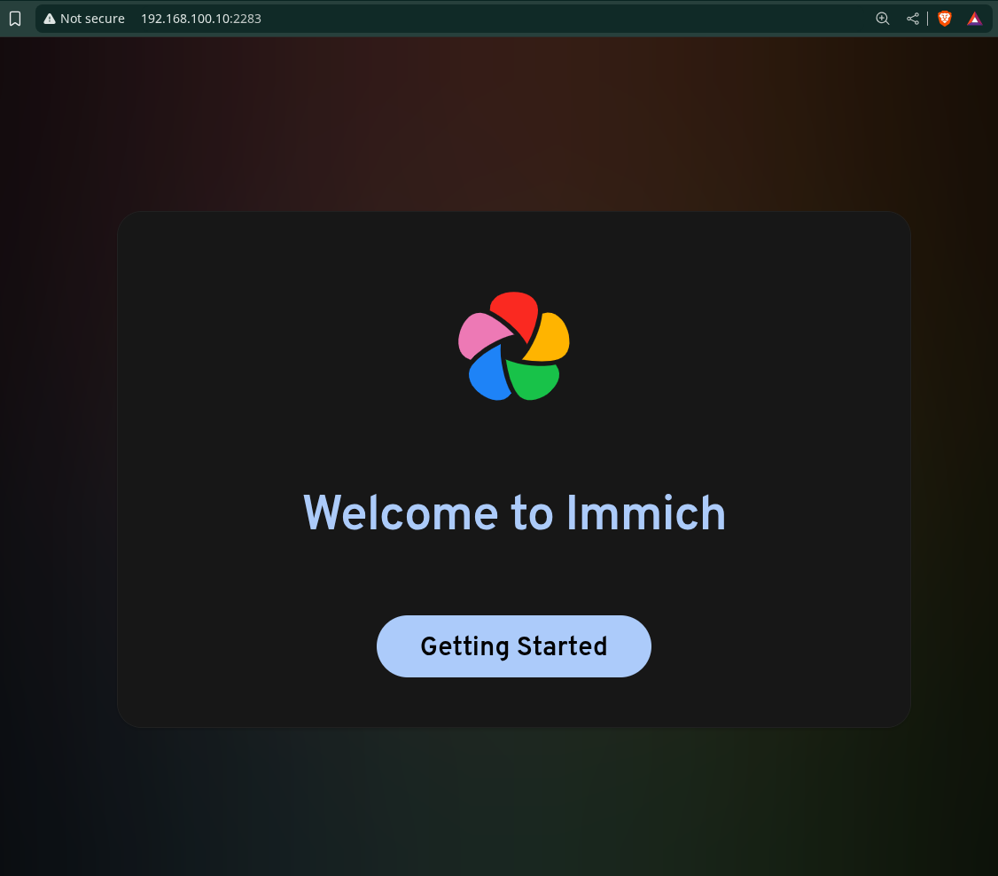Click the 192.168.100.10:2283 address field
Screen dimensions: 998x876
tap(200, 19)
